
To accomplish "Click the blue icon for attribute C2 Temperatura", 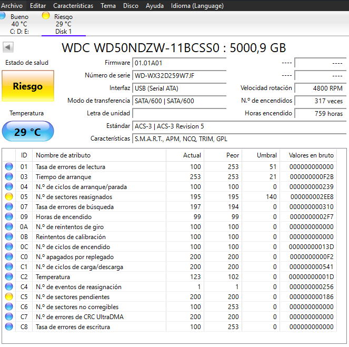I will tap(9, 276).
